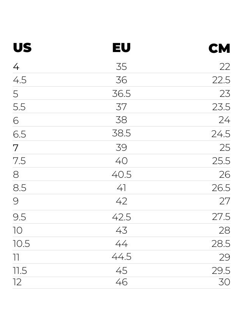Select EU size 44.5 value
The image size is (243, 313).
pos(121,256)
